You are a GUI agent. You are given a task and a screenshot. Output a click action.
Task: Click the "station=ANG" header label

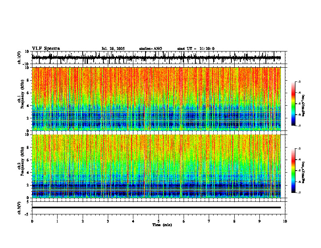click(150, 49)
